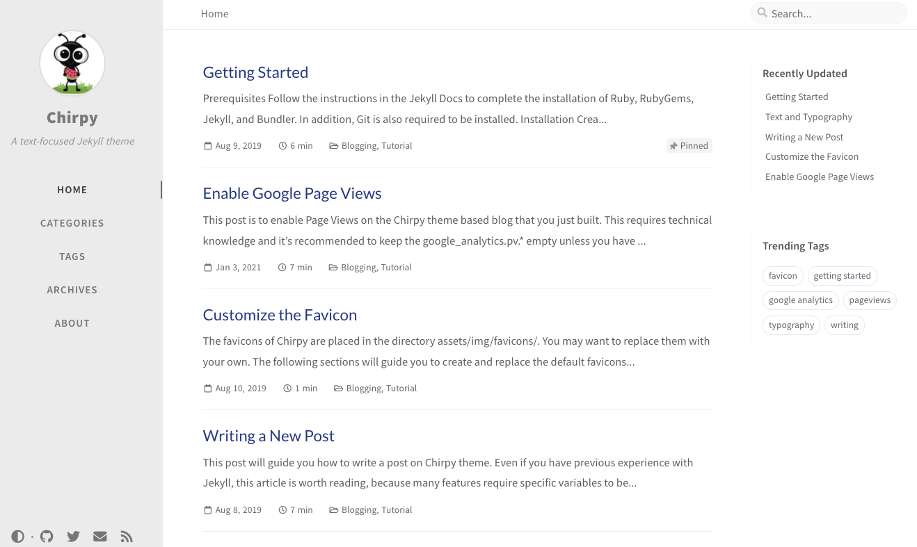The width and height of the screenshot is (917, 547).
Task: Click the magnifier icon in search bar
Action: 763,13
